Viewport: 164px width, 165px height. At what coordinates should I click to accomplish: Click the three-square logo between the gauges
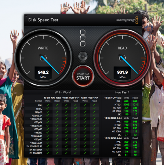(x=83, y=38)
